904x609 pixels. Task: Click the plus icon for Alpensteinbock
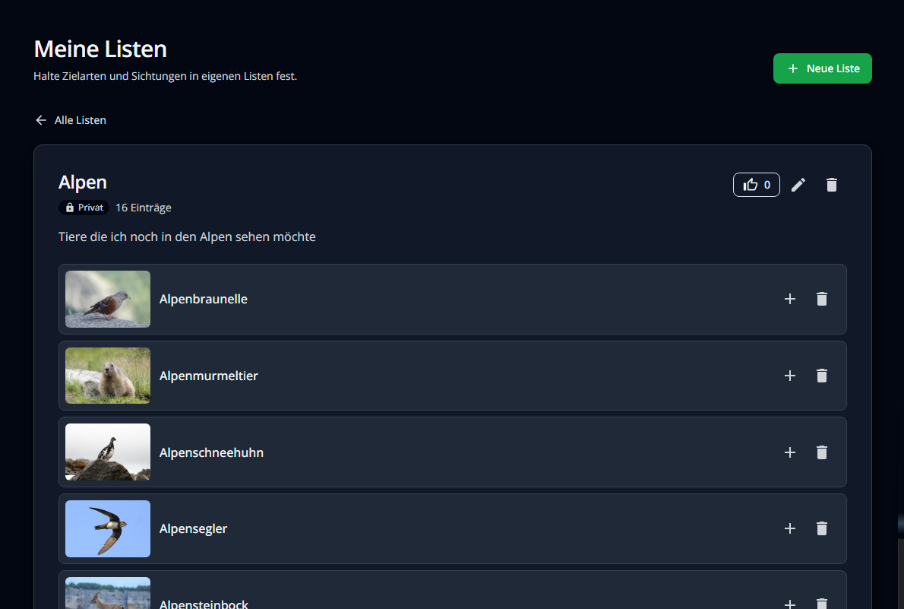790,603
